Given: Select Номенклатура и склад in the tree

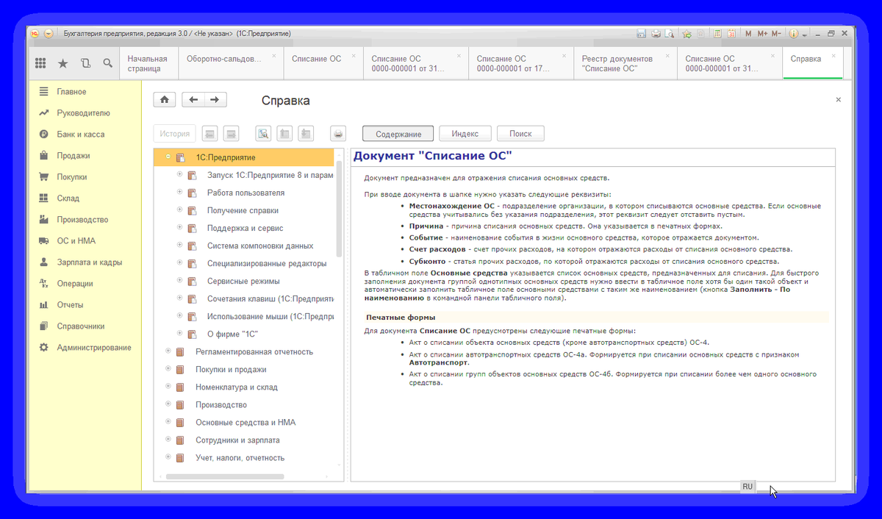Looking at the screenshot, I should (237, 387).
